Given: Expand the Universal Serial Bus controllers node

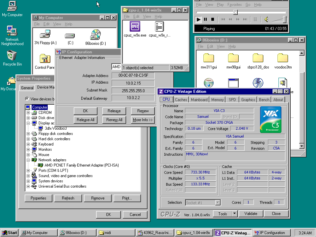Looking at the screenshot, I should pyautogui.click(x=28, y=186).
